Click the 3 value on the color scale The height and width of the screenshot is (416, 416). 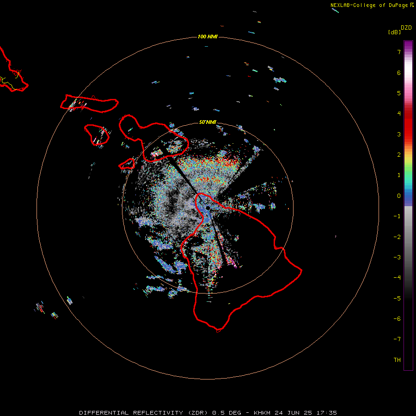(399, 134)
